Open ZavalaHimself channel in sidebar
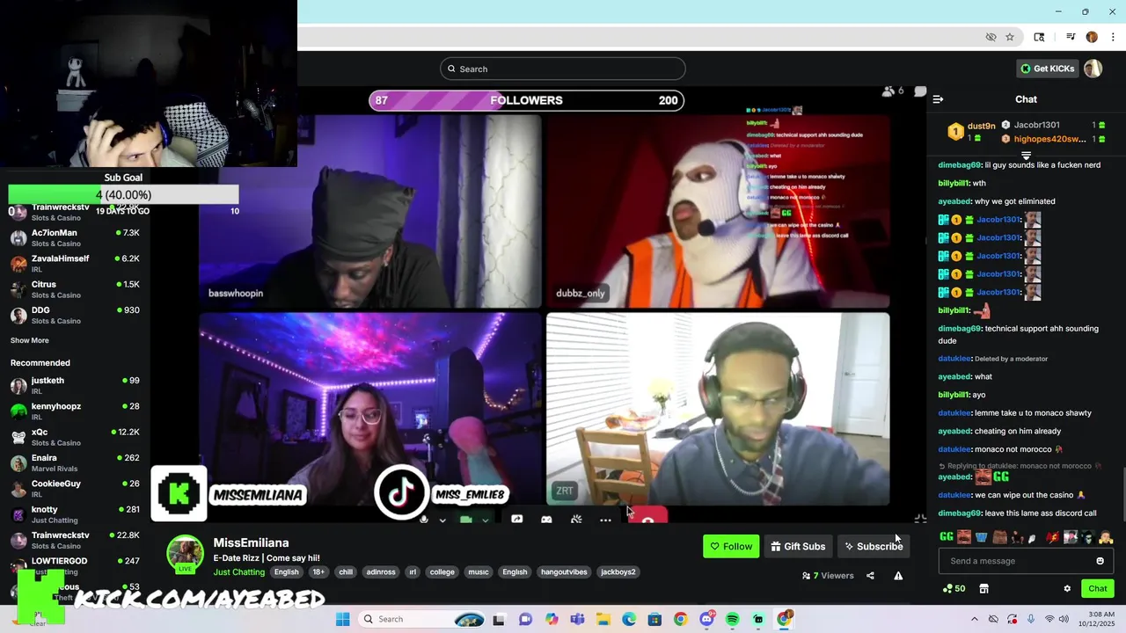The image size is (1126, 633). coord(75,264)
